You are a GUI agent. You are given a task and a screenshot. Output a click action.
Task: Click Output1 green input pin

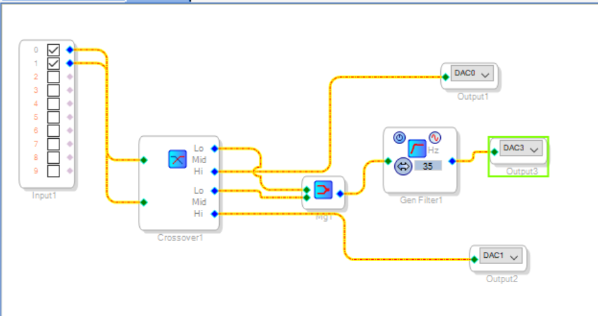tap(445, 77)
